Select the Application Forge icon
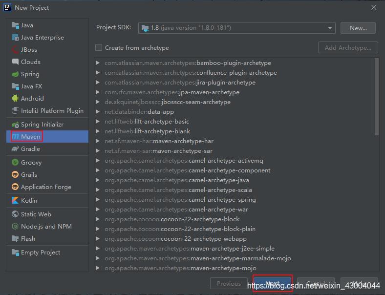 coord(15,187)
